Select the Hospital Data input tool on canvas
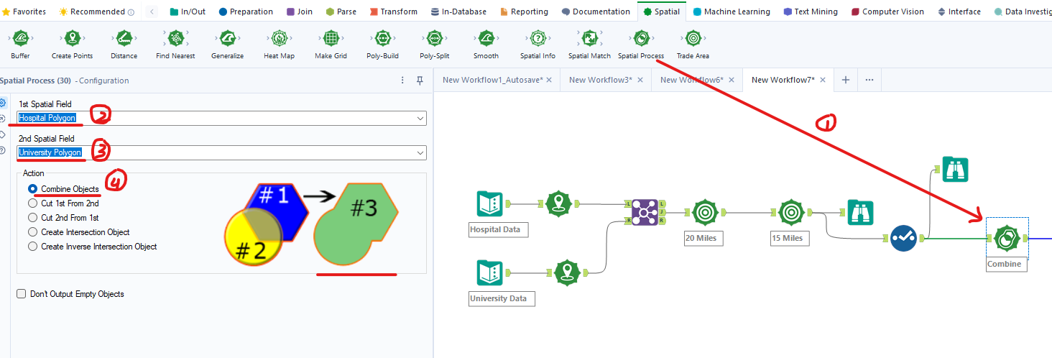 click(489, 204)
